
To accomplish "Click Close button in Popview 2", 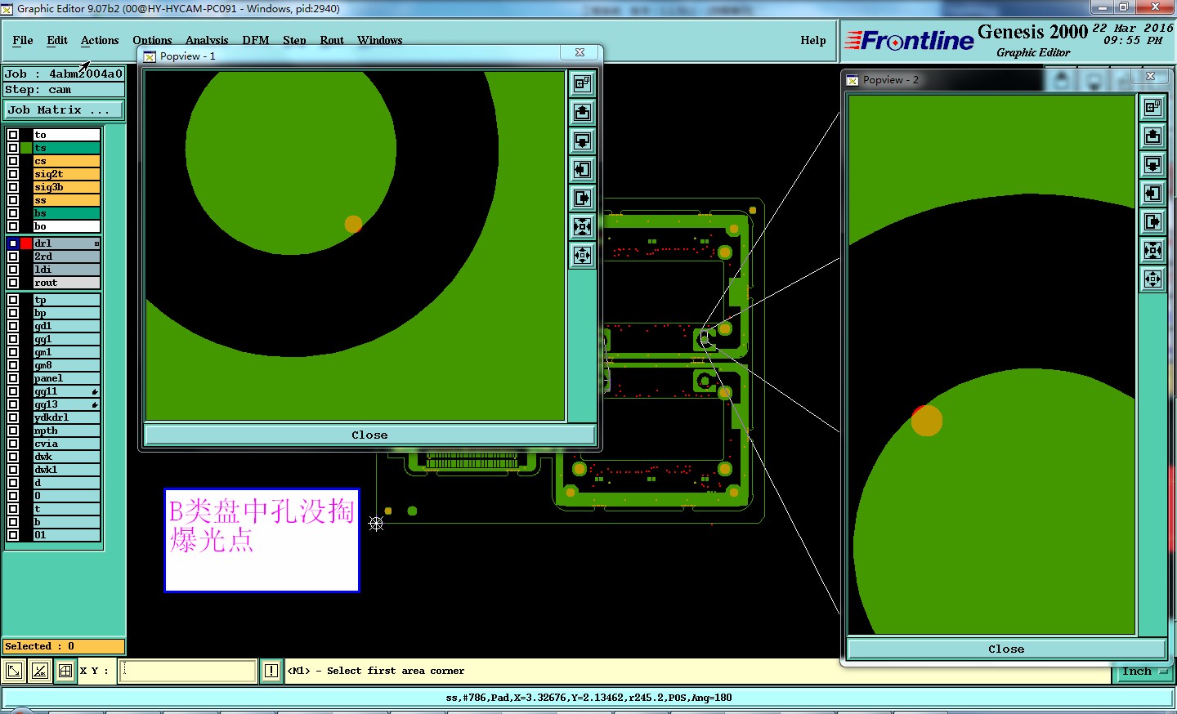I will point(1006,649).
